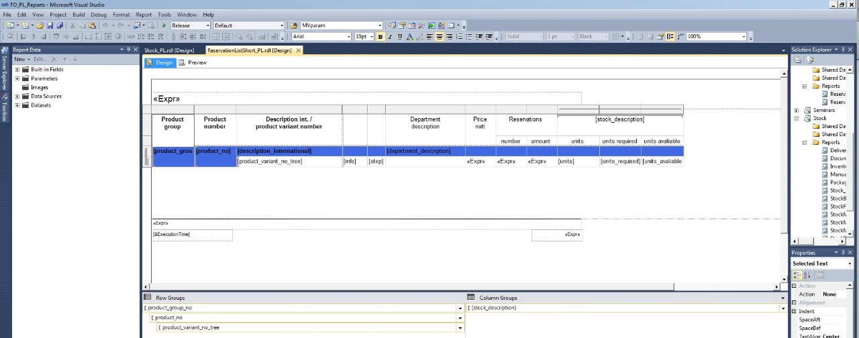Open the Format menu

click(121, 14)
